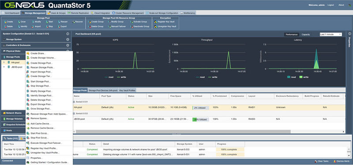Click the Import toolbar button
Screen dimensions: 353x165
tap(36, 26)
